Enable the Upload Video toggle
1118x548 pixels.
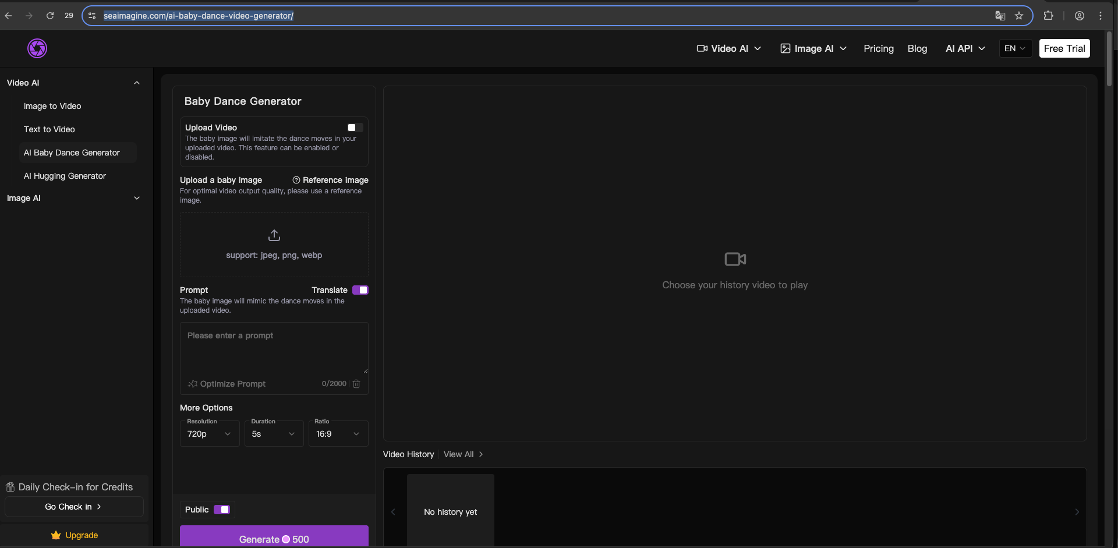point(355,128)
